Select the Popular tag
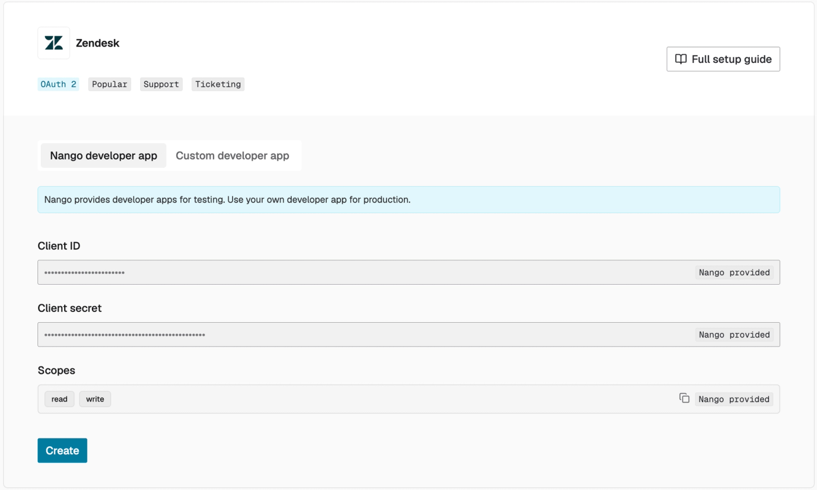Image resolution: width=817 pixels, height=490 pixels. pos(110,84)
